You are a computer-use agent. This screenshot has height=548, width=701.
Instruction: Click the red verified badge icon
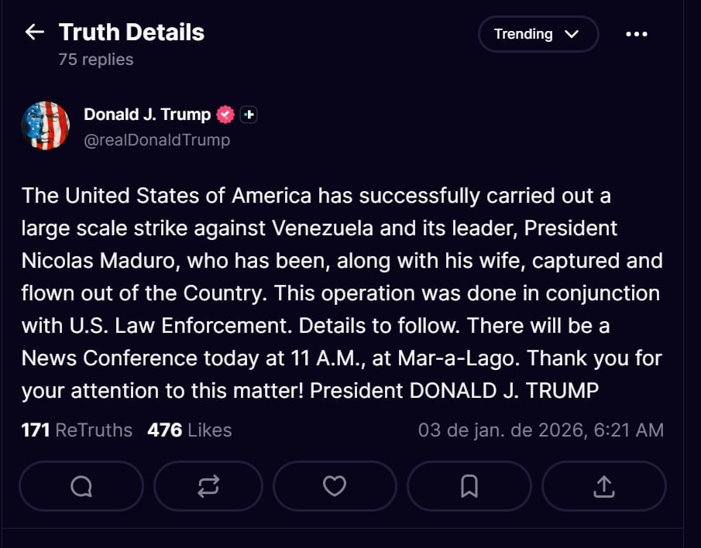[225, 115]
